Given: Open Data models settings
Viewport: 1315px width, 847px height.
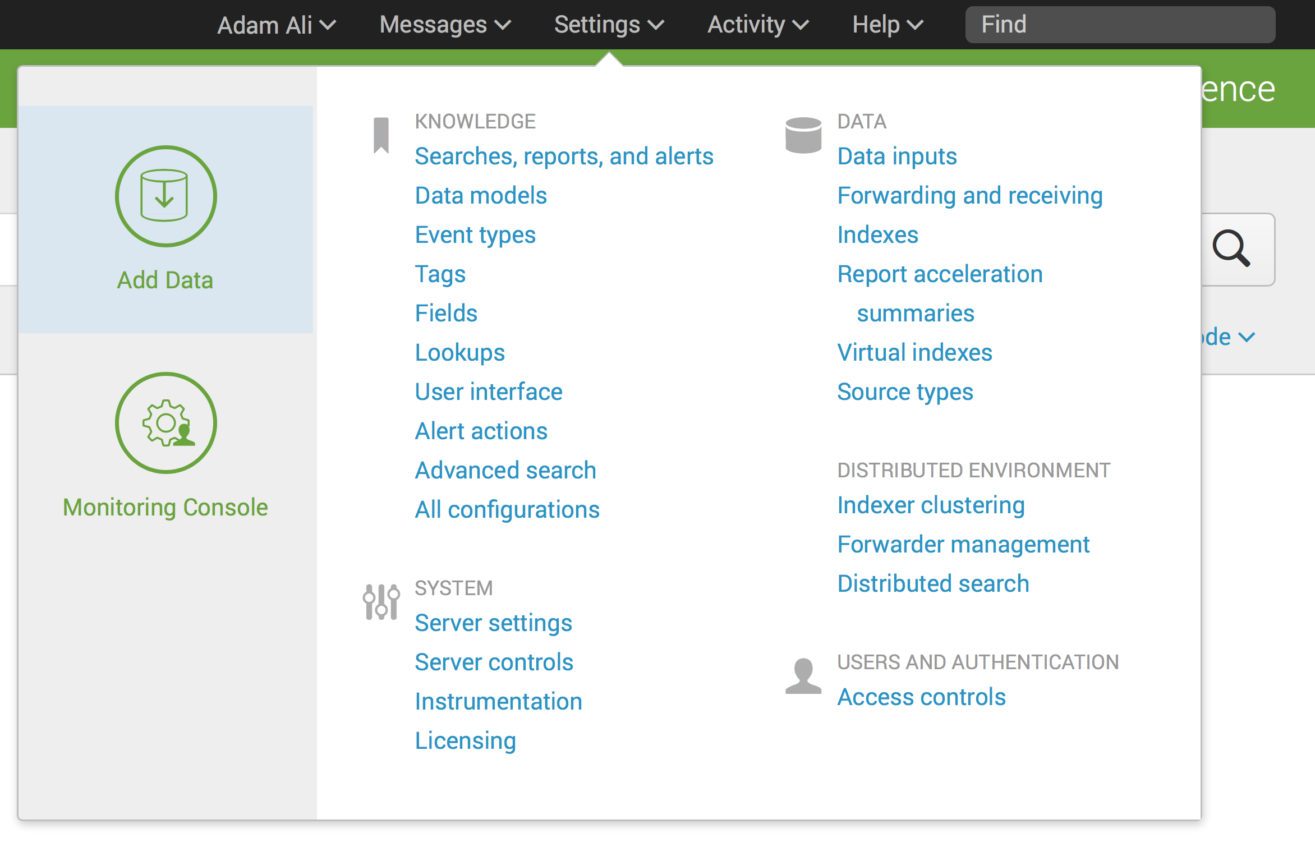Looking at the screenshot, I should pos(481,196).
